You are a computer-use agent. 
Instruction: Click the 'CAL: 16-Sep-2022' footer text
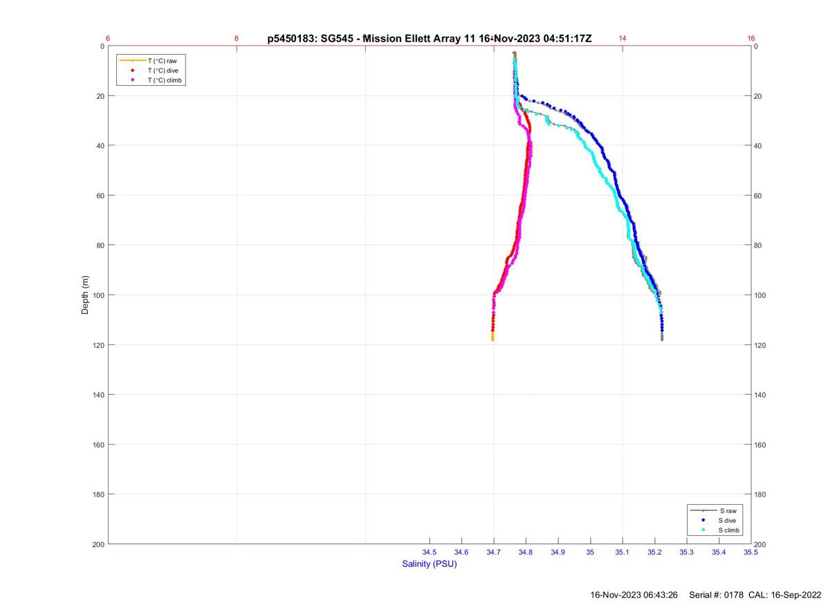[x=784, y=595]
